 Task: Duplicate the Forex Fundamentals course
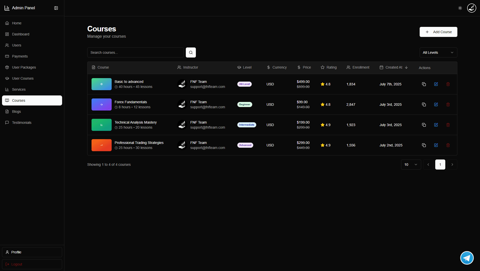424,104
